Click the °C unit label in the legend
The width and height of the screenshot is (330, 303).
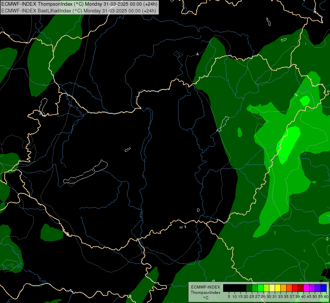pos(206,298)
